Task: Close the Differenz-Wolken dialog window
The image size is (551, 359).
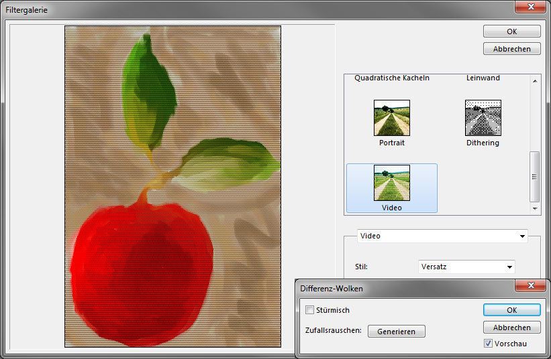Action: coord(533,287)
